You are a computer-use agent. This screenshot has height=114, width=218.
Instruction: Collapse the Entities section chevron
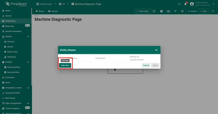28,37
